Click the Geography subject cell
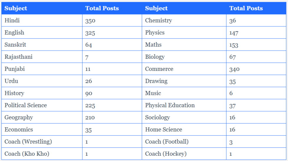 pos(42,118)
